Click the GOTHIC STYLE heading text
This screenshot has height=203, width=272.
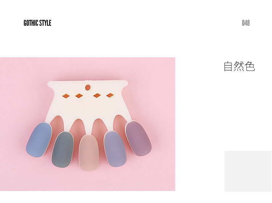pos(37,23)
